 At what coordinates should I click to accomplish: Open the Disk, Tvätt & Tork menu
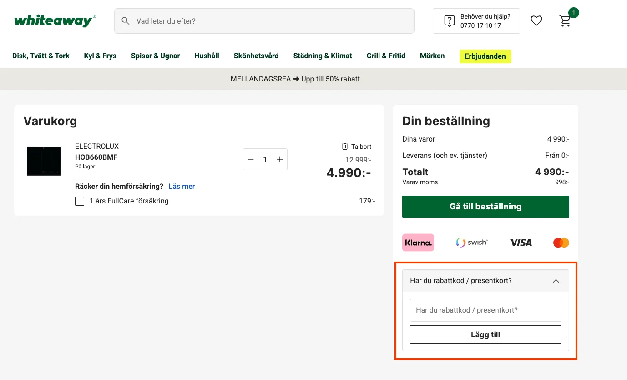pos(41,56)
